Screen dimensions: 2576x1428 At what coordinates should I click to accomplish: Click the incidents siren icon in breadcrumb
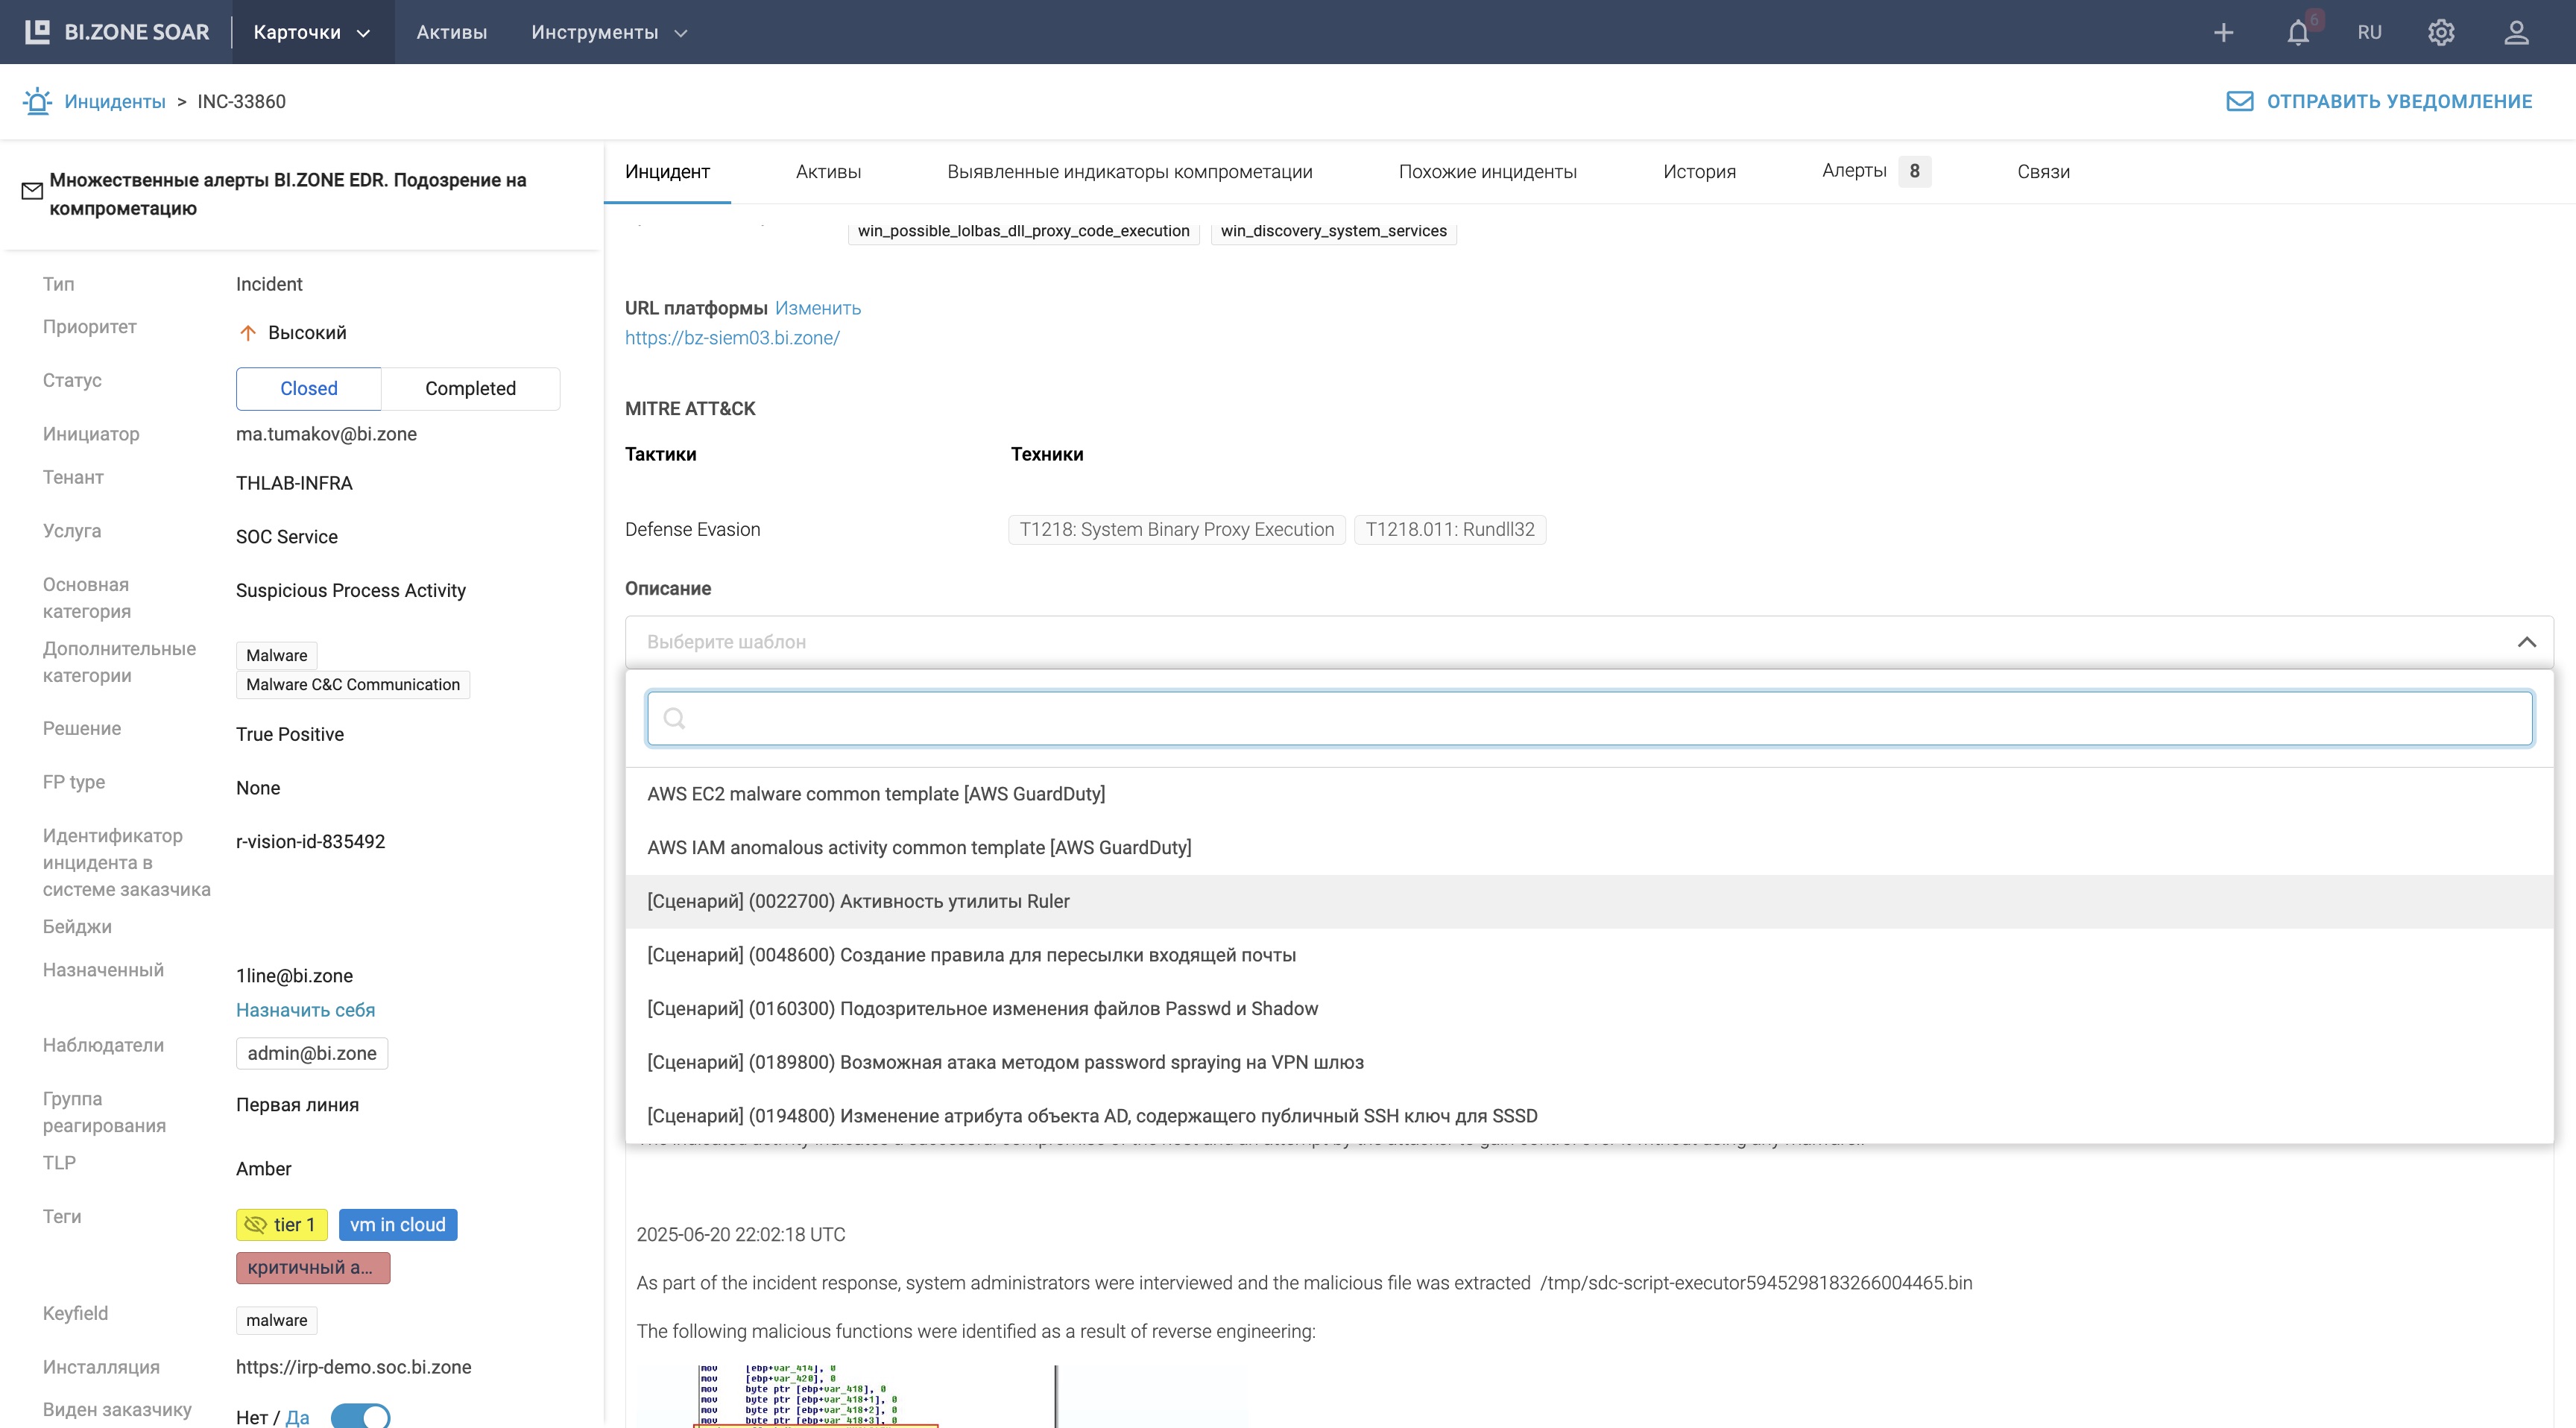(x=37, y=101)
